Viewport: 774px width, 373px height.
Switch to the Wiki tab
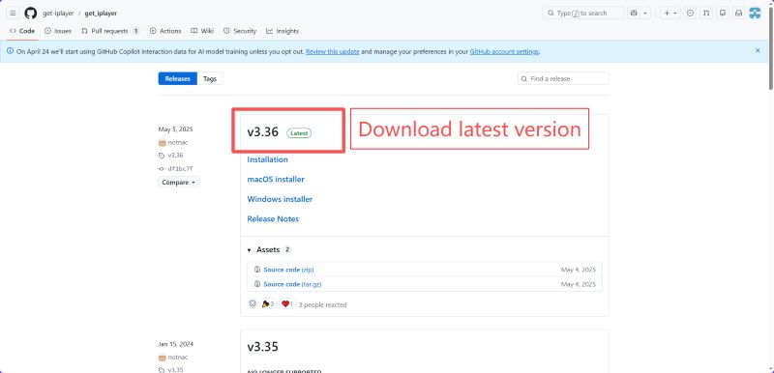coord(202,31)
